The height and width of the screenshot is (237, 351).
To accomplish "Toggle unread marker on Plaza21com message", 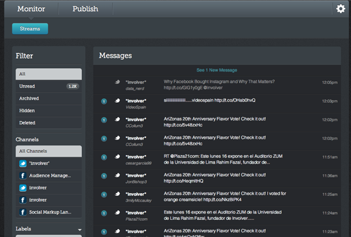I will coord(104,213).
